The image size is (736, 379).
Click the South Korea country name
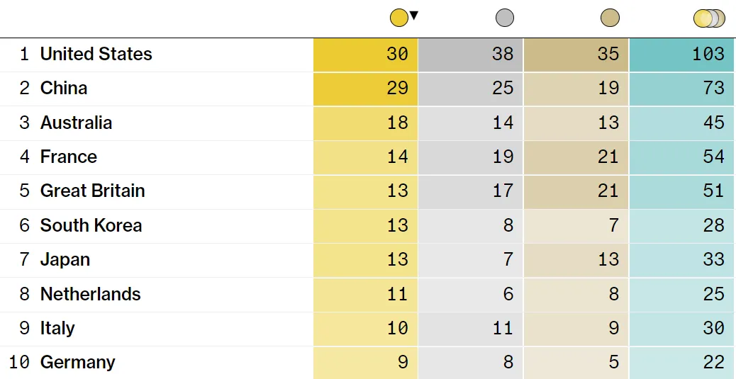pos(91,225)
